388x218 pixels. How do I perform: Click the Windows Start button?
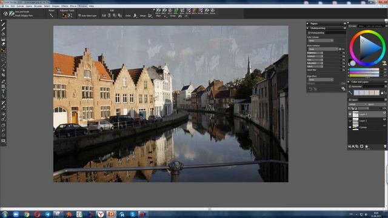coord(5,214)
